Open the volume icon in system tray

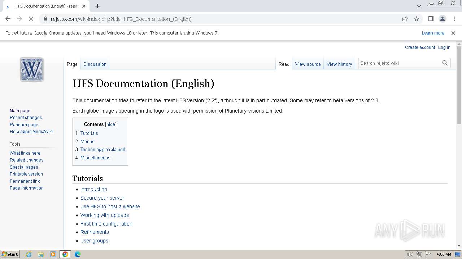click(x=410, y=254)
